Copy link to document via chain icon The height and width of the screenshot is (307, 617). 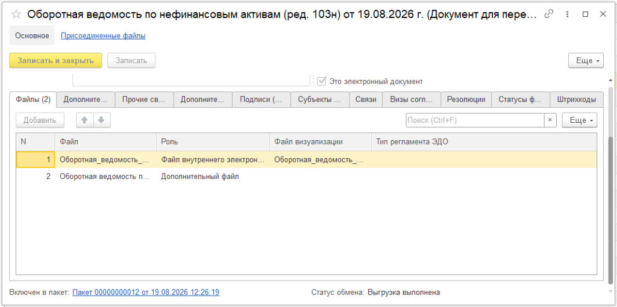pyautogui.click(x=548, y=14)
